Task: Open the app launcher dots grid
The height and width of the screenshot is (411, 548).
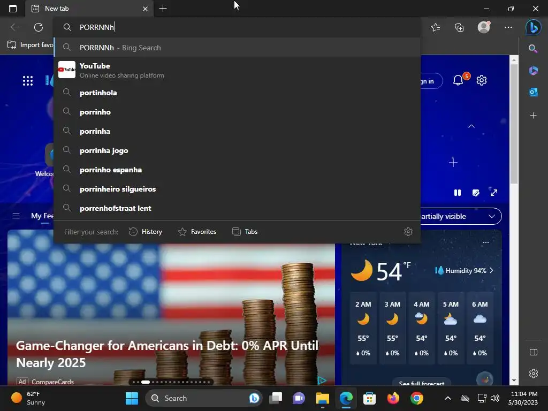Action: (28, 81)
